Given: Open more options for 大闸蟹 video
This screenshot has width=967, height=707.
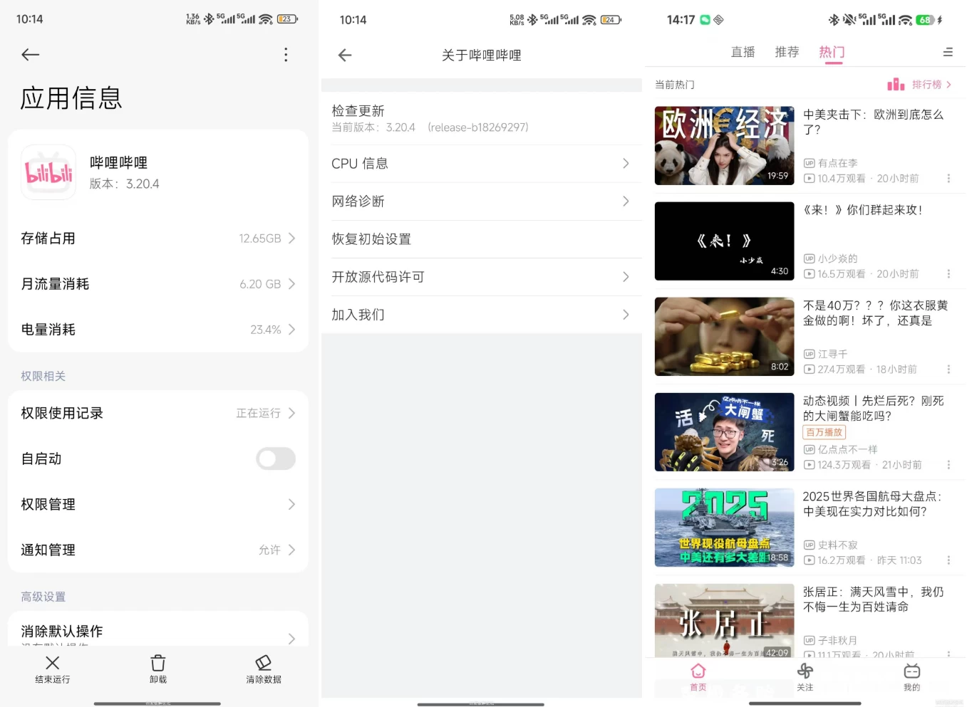Looking at the screenshot, I should click(948, 465).
